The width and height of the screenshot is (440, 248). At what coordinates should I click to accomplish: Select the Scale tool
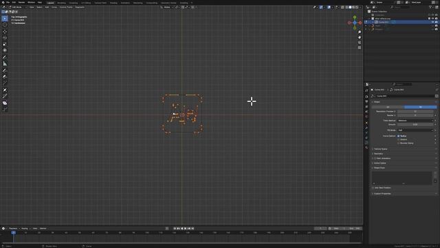pyautogui.click(x=5, y=44)
